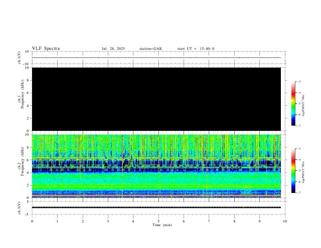Click the Time (min) axis label
The image size is (321, 248).
click(x=162, y=225)
